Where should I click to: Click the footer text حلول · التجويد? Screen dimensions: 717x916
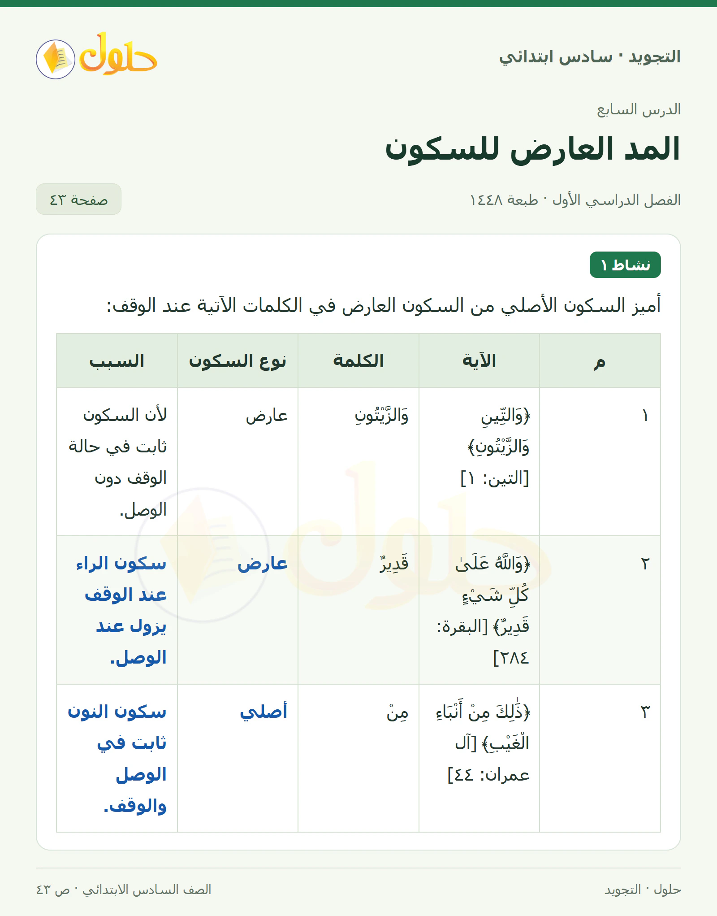tap(643, 889)
